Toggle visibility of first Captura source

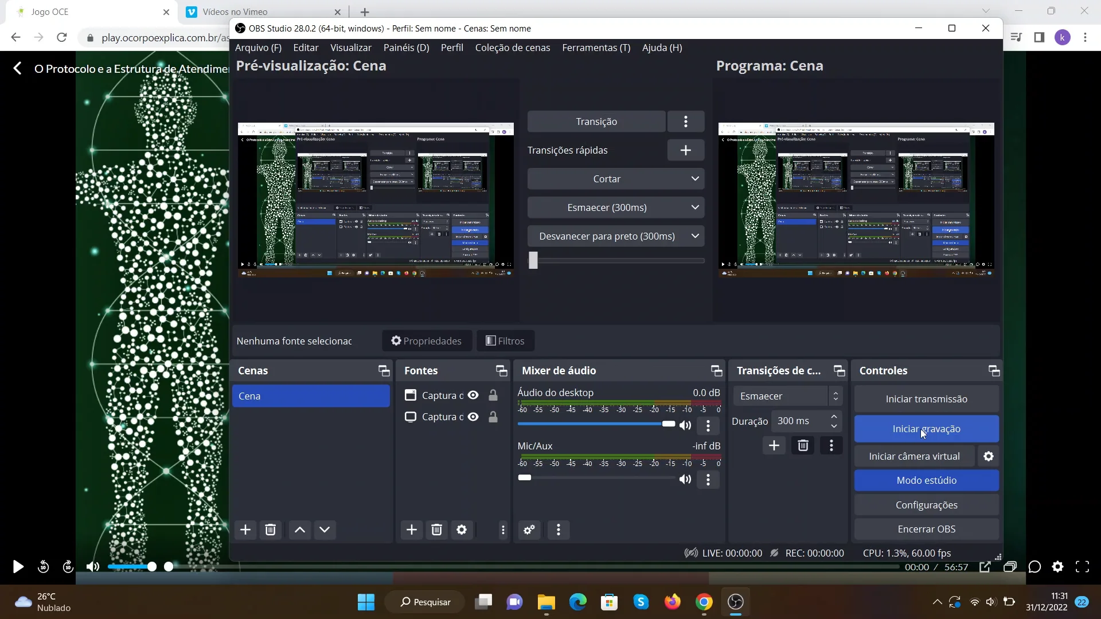[473, 395]
